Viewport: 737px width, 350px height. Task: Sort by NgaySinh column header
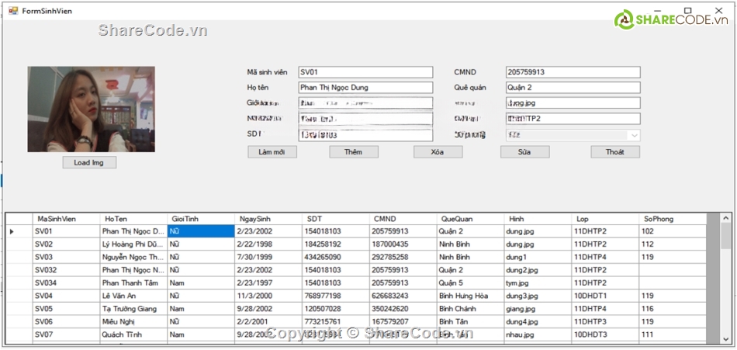click(x=268, y=219)
